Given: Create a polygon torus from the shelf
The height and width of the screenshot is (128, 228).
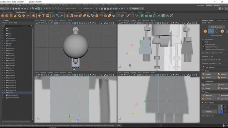Looking at the screenshot, I should tap(20, 16).
